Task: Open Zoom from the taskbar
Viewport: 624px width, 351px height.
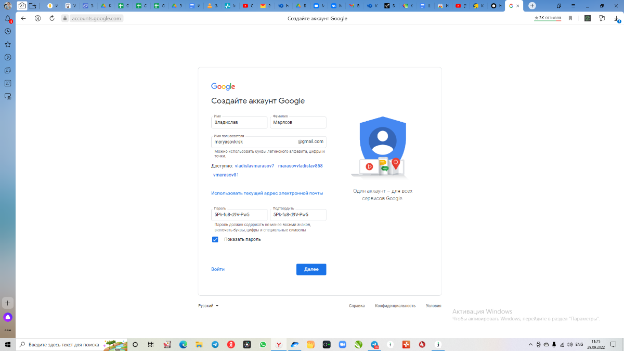Action: point(342,344)
